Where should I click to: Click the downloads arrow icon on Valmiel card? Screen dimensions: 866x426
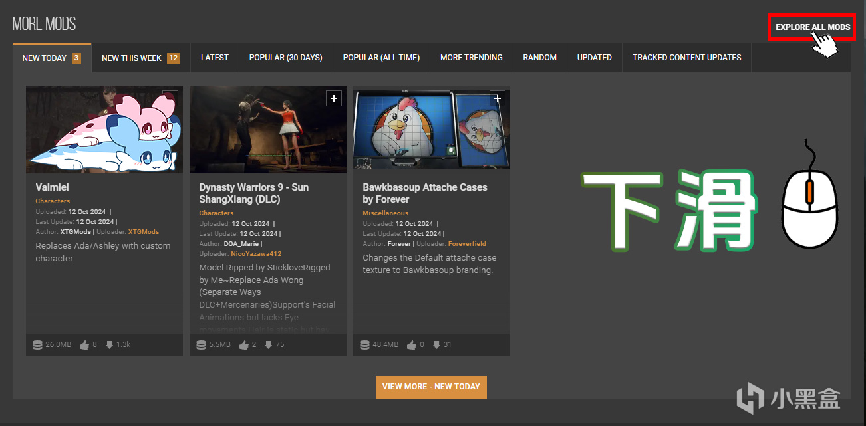pos(109,344)
